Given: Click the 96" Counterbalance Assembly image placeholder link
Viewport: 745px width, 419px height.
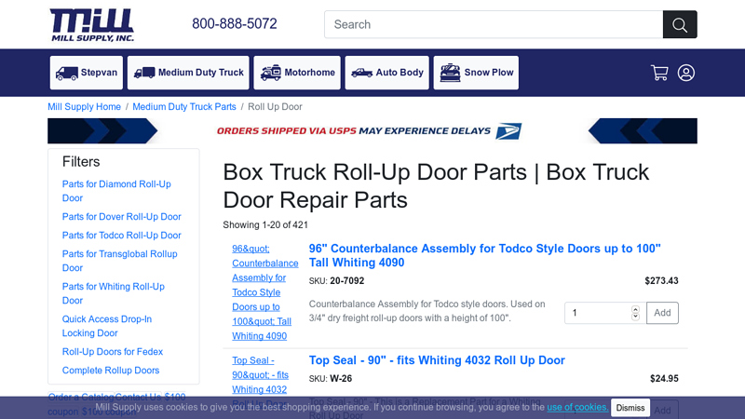Looking at the screenshot, I should [x=265, y=292].
